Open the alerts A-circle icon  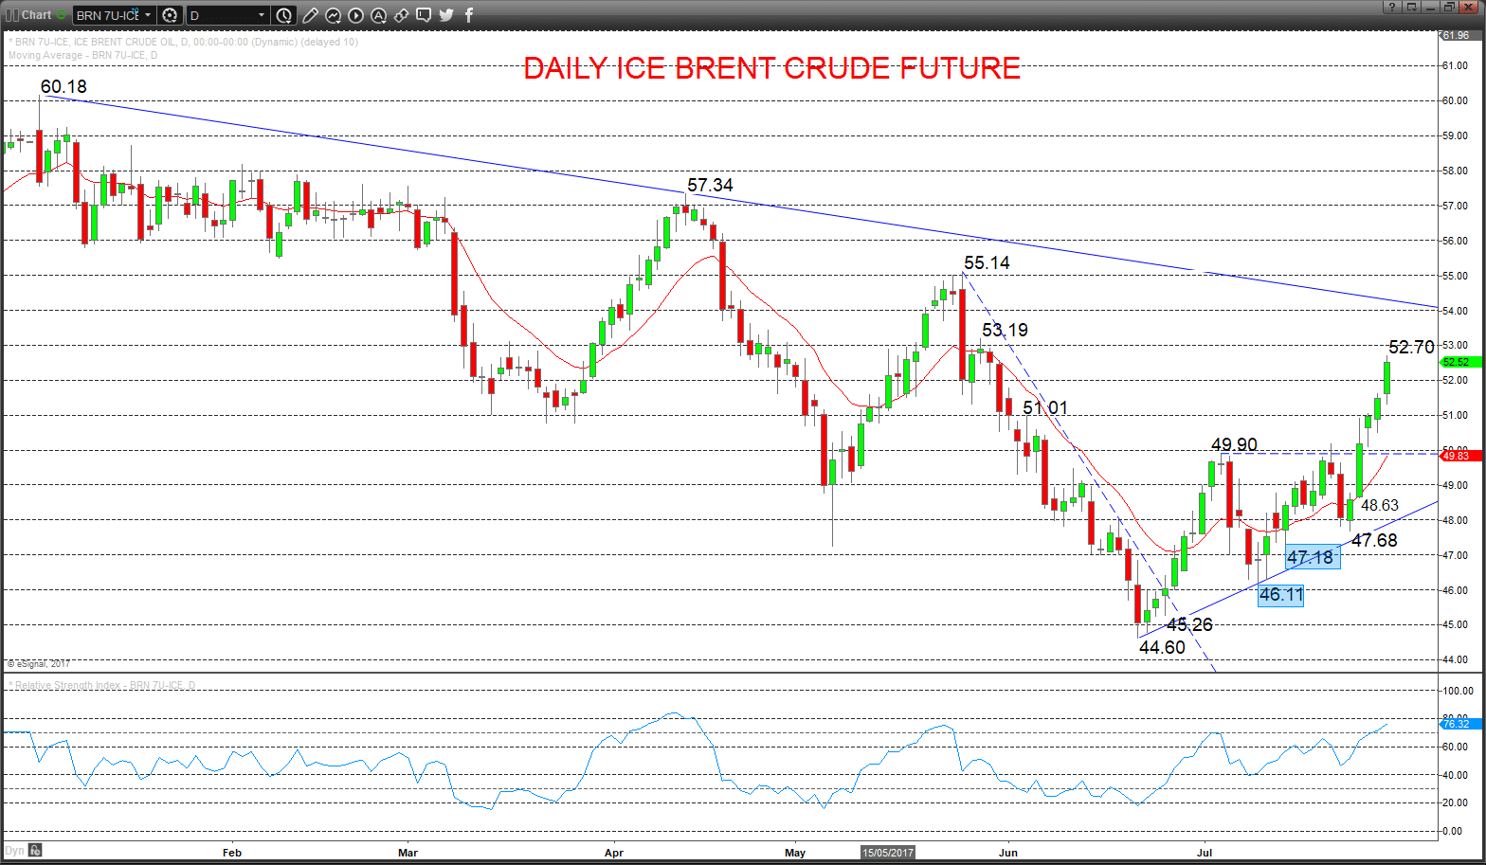coord(378,15)
